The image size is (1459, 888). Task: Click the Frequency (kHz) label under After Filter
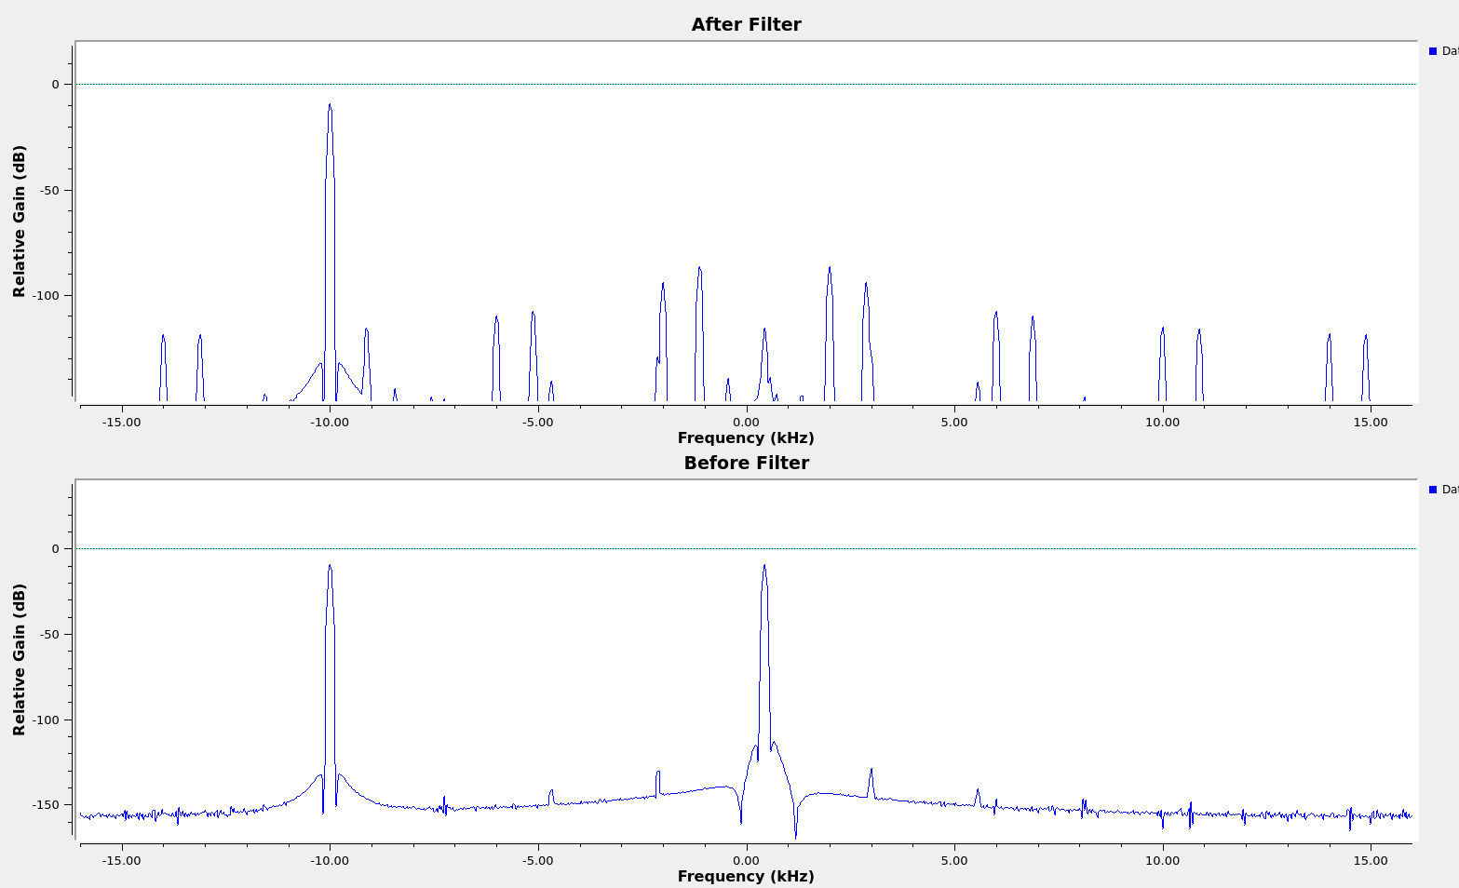tap(746, 438)
